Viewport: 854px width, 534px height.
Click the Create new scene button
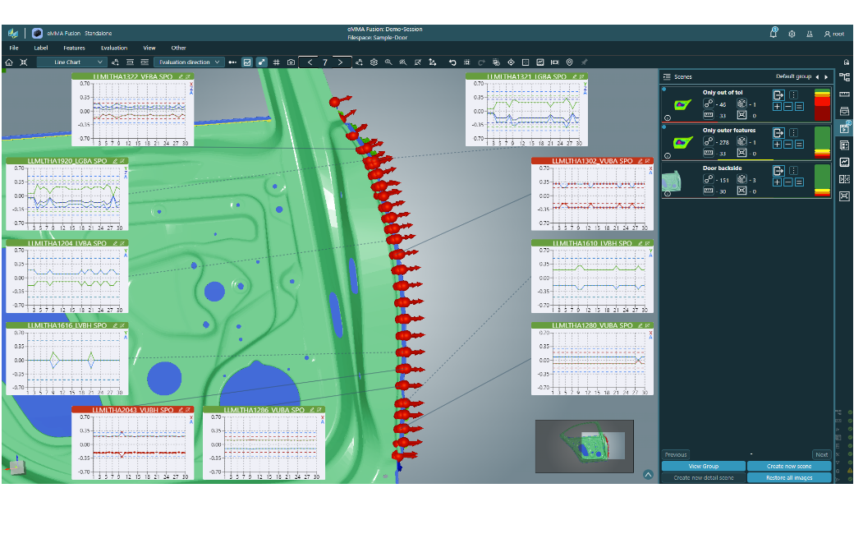789,466
